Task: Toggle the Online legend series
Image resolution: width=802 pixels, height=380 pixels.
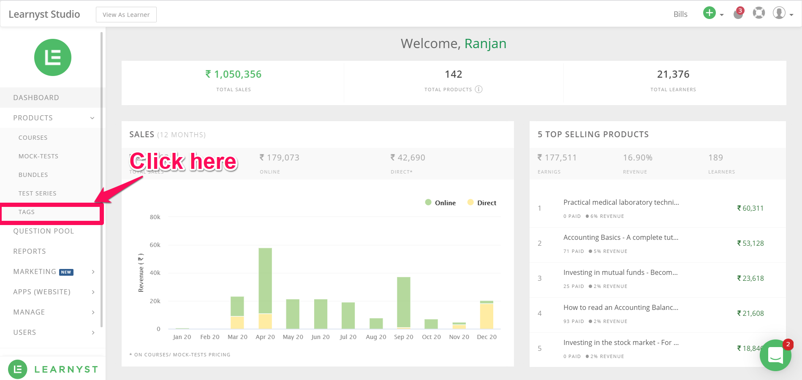Action: pos(440,203)
